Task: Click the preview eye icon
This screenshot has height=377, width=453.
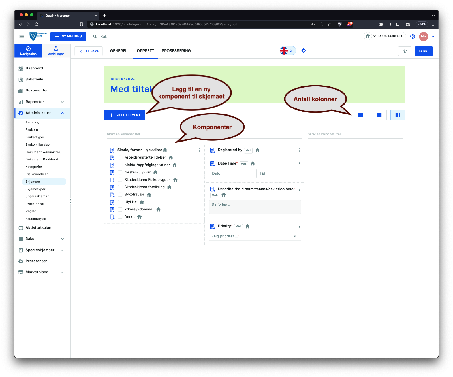Action: [x=405, y=51]
